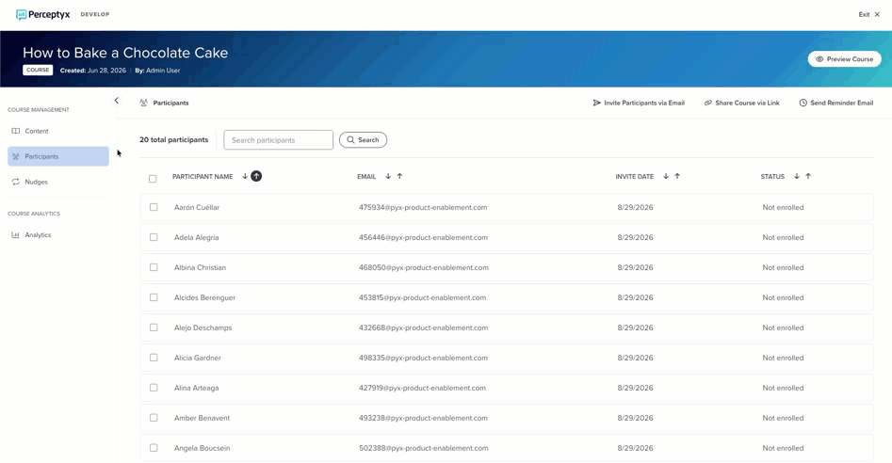Click Alina Arteaga's invite date 8/29/2026
The height and width of the screenshot is (463, 892).
[636, 388]
